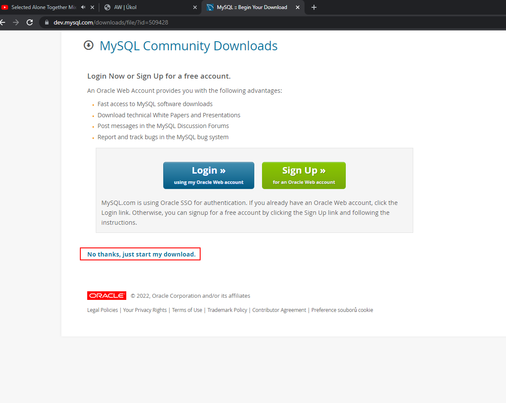This screenshot has height=403, width=506.
Task: Close the AW | Úkol tab
Action: pos(195,7)
